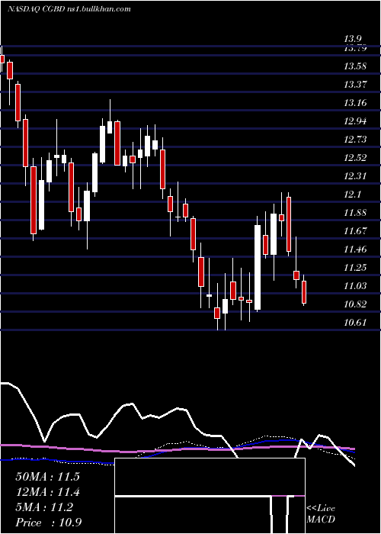Viewport: 381px width, 534px height.
Task: Click the <<Live MACD label
Action: click(321, 514)
